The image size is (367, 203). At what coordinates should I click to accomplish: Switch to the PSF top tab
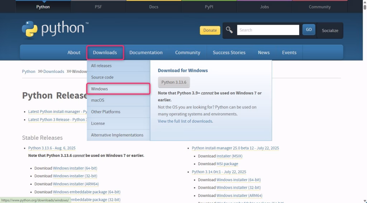[98, 7]
